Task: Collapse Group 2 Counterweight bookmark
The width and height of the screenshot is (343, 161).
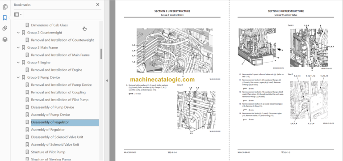Action: point(18,33)
